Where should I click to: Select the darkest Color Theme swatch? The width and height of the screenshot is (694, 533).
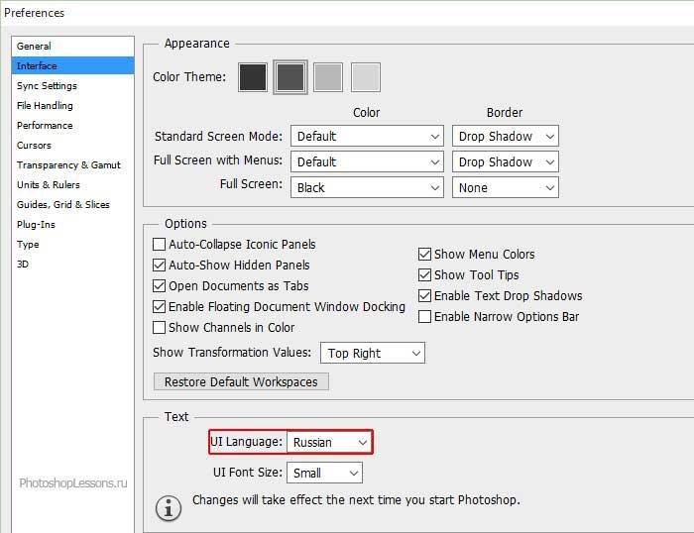tap(253, 77)
